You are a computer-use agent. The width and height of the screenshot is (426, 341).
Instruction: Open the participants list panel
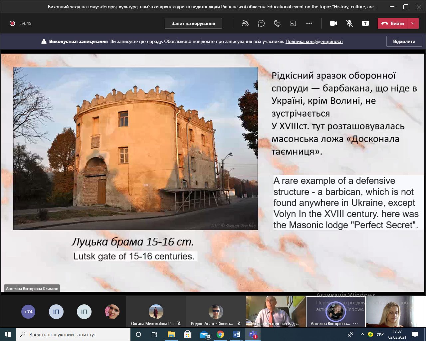pos(245,23)
